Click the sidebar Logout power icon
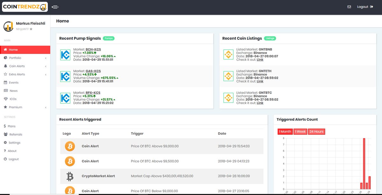 [5, 159]
